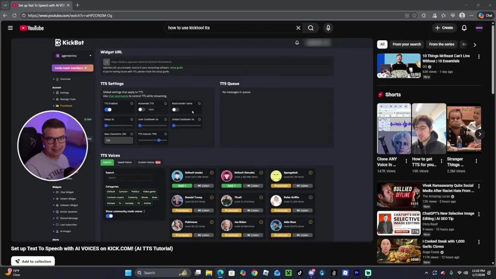Open ChatGPT's New Selective Image Editing video
496x279 pixels.
point(399,224)
